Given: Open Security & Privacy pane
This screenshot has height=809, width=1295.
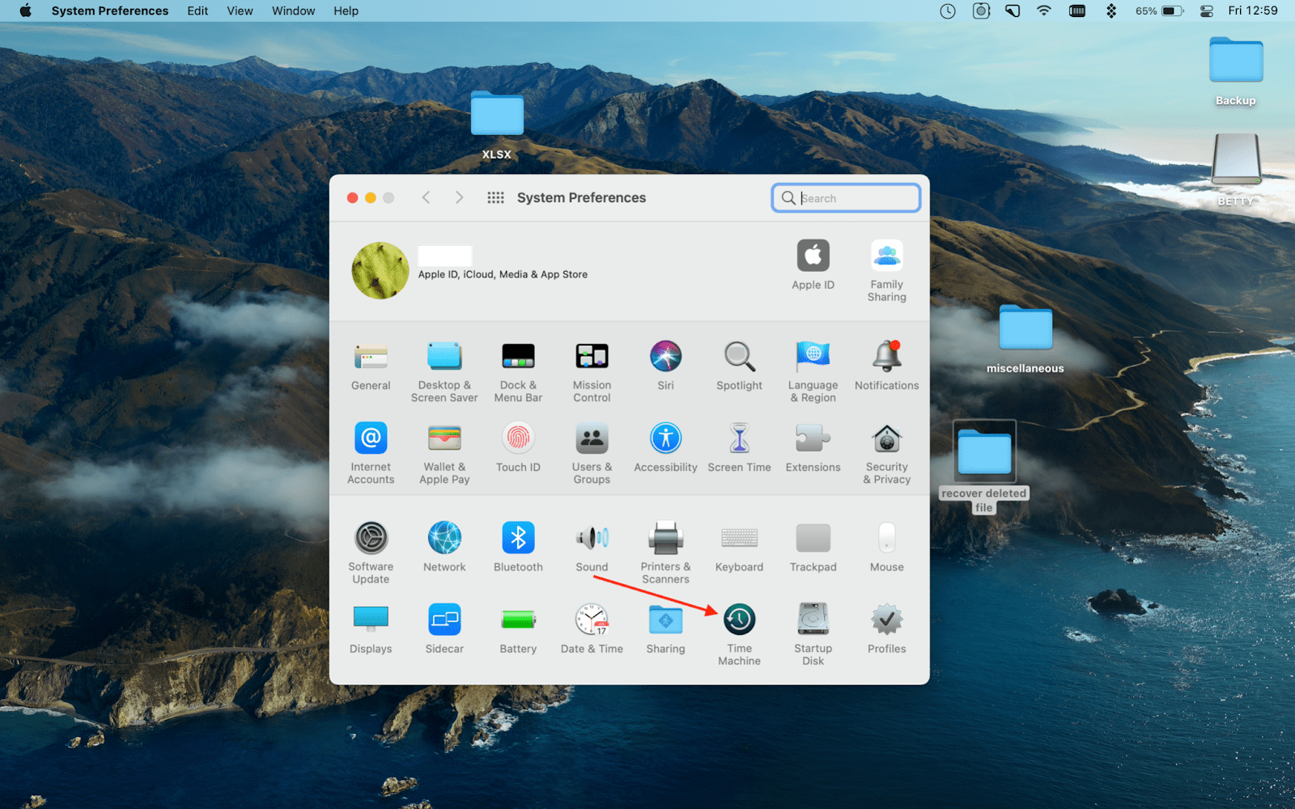Looking at the screenshot, I should point(887,454).
